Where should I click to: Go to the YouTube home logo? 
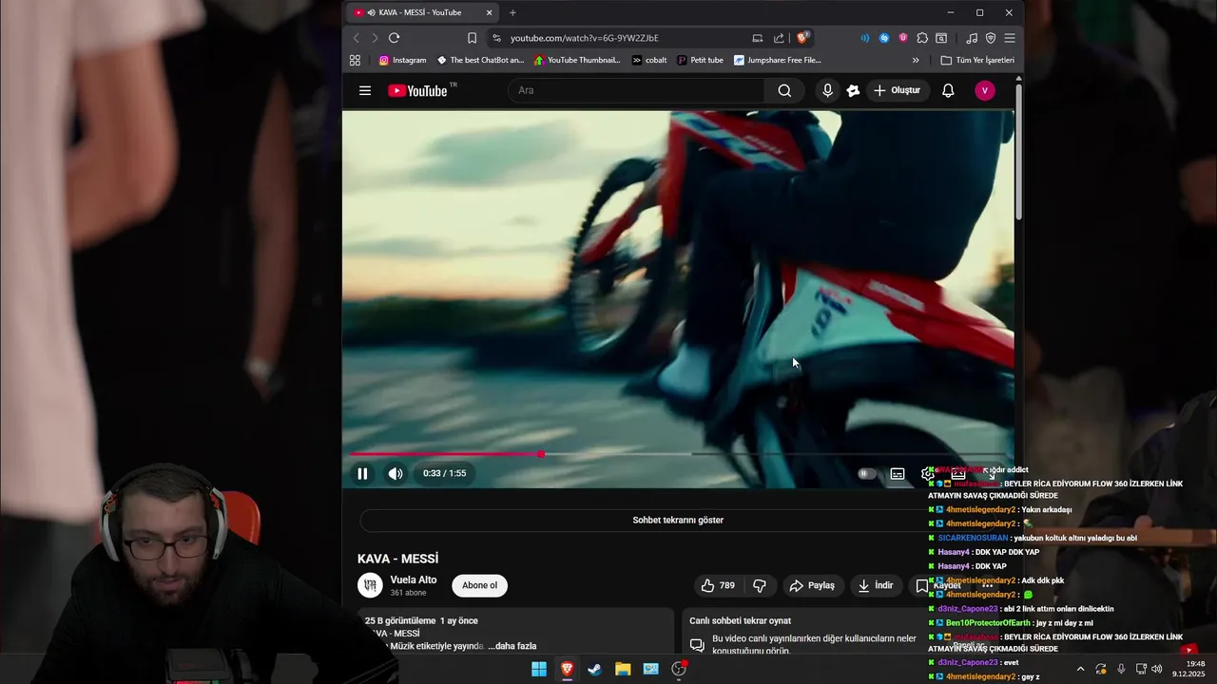click(418, 90)
